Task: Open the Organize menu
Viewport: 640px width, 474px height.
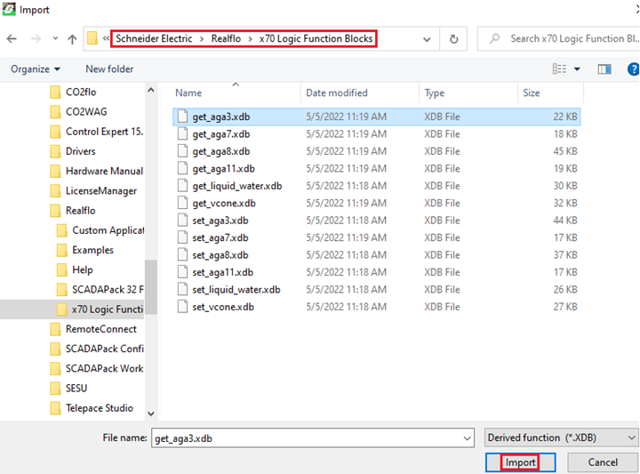Action: tap(36, 69)
